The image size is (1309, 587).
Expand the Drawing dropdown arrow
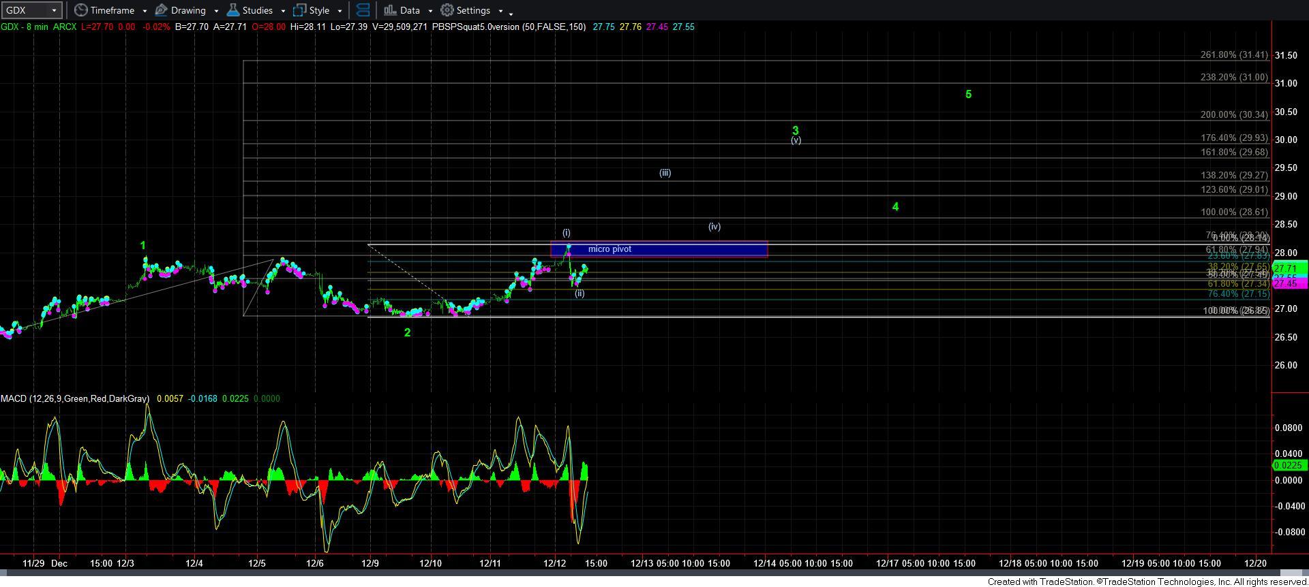point(216,11)
